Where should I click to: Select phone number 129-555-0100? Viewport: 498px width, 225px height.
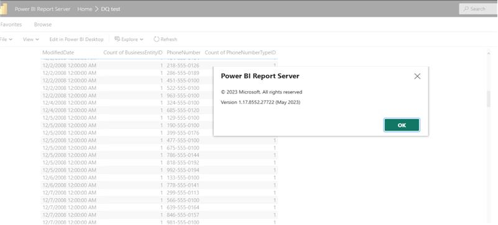[183, 118]
